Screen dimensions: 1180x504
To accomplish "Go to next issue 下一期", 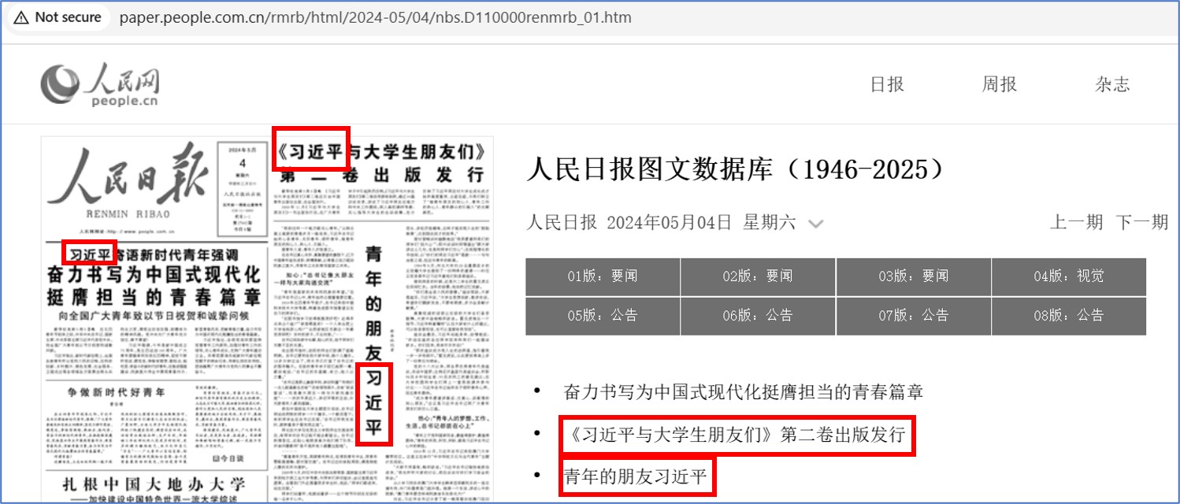I will click(x=1141, y=222).
